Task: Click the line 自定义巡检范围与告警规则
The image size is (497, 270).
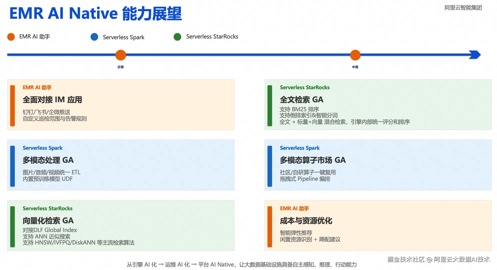Action: (55, 118)
